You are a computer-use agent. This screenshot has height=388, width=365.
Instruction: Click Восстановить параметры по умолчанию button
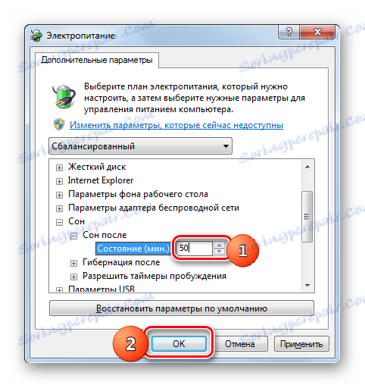pos(182,308)
